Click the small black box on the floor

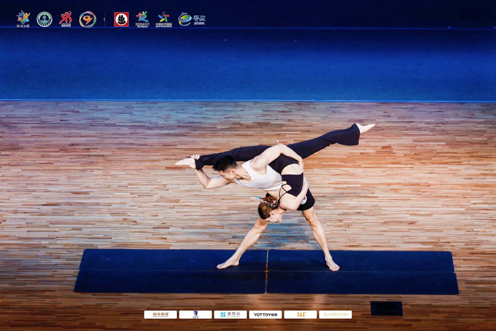(x=386, y=308)
